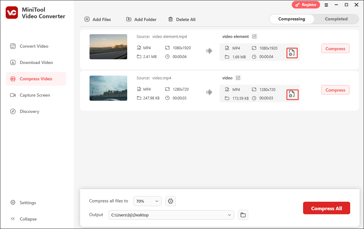Click the conversion arrow for video.mp4
Viewport: 364px width, 229px height.
pos(209,92)
